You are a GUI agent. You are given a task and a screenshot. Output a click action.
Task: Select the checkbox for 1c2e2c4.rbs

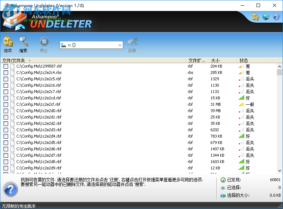[5, 72]
